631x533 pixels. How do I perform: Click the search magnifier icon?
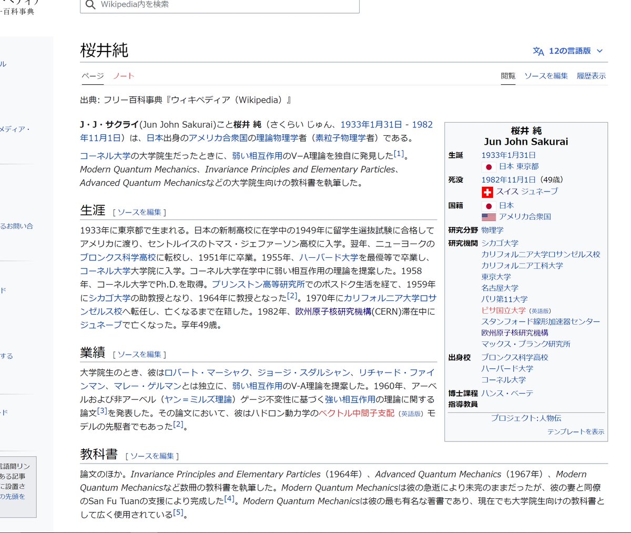click(x=90, y=5)
